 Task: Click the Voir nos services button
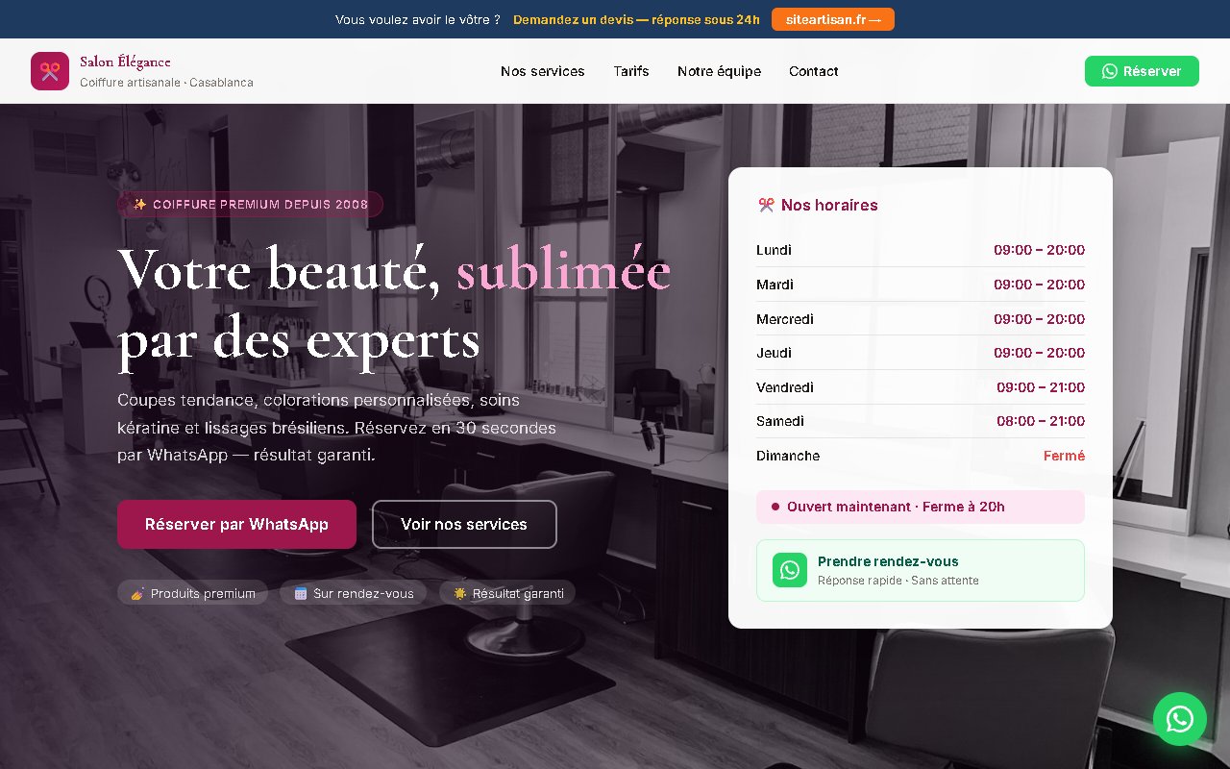pos(464,524)
